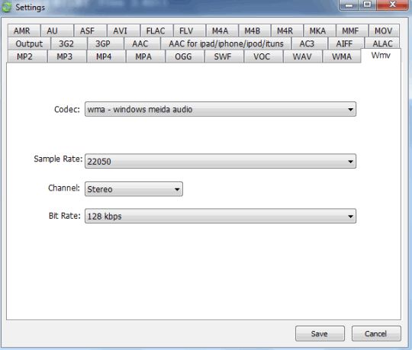This screenshot has height=350, width=412.
Task: Select the M4A tab
Action: click(x=222, y=31)
